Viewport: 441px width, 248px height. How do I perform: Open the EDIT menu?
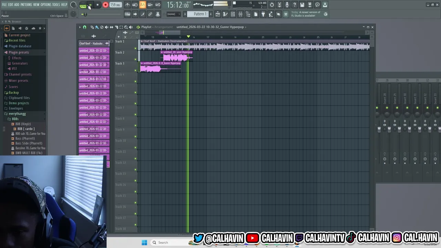pyautogui.click(x=10, y=4)
